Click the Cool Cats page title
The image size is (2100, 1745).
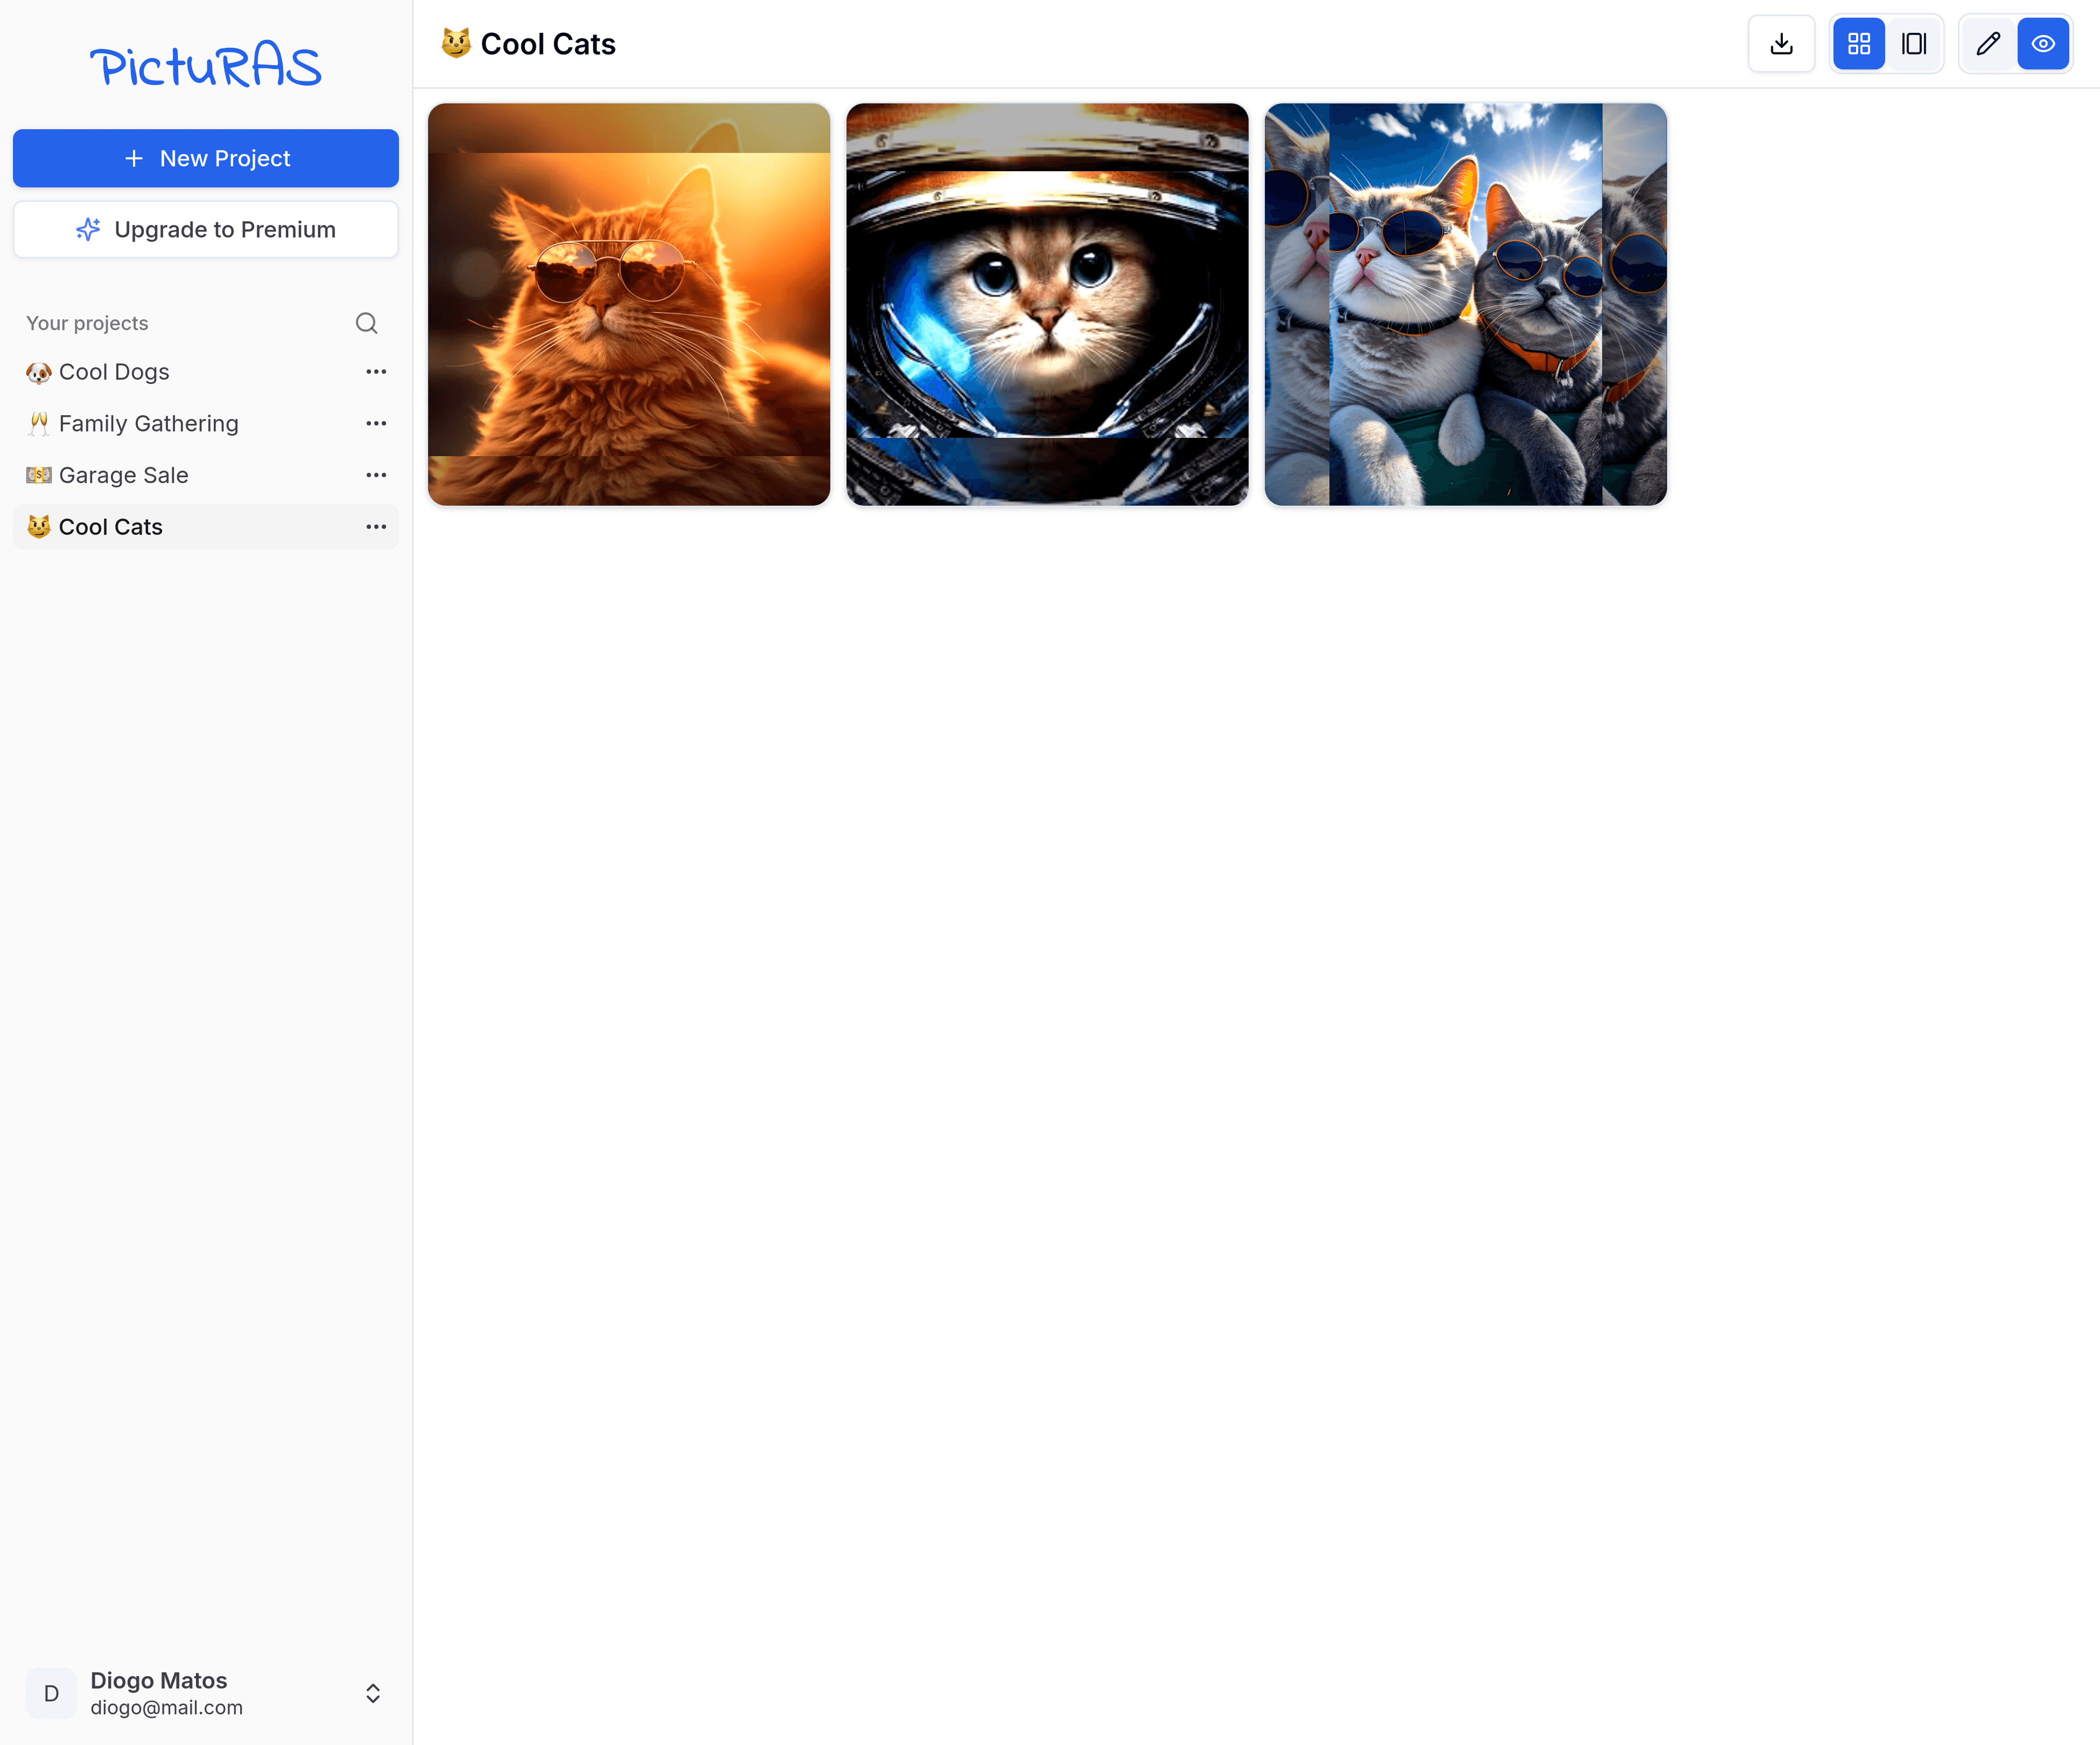coord(548,44)
